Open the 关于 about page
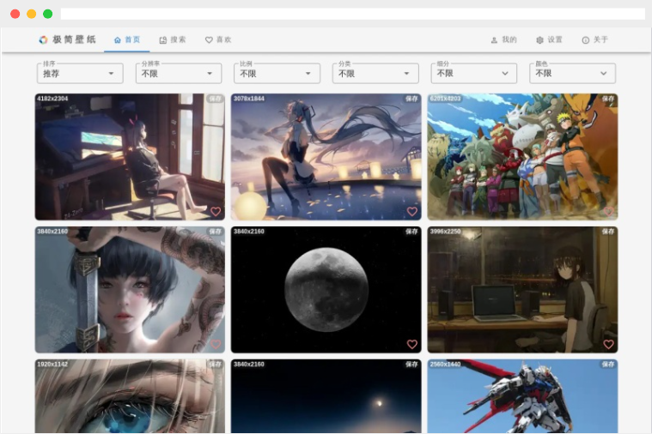652x434 pixels. pos(595,39)
